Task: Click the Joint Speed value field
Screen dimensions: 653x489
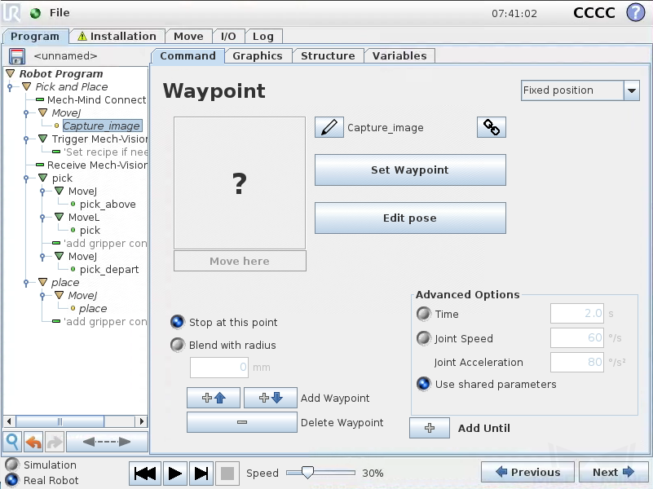Action: pos(577,337)
